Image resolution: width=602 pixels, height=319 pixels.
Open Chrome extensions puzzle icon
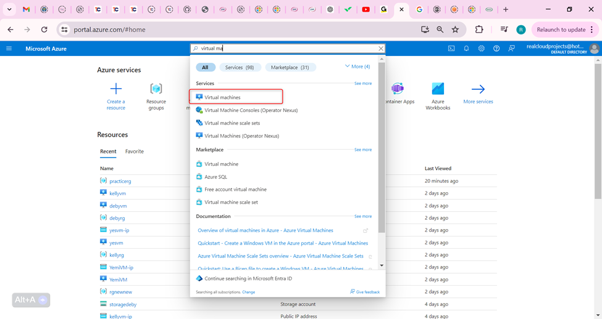pyautogui.click(x=479, y=30)
